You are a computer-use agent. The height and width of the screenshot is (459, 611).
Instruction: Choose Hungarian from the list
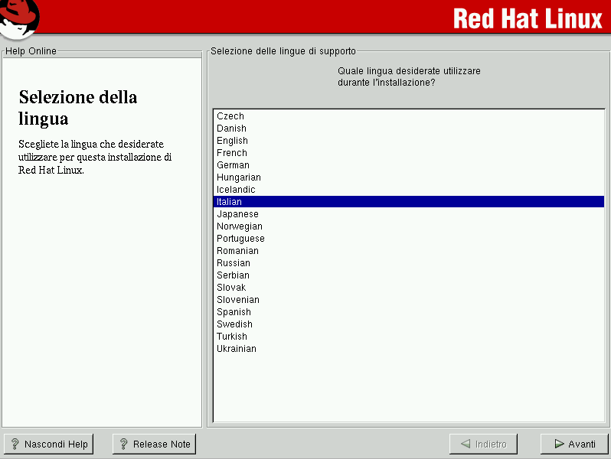pos(238,177)
